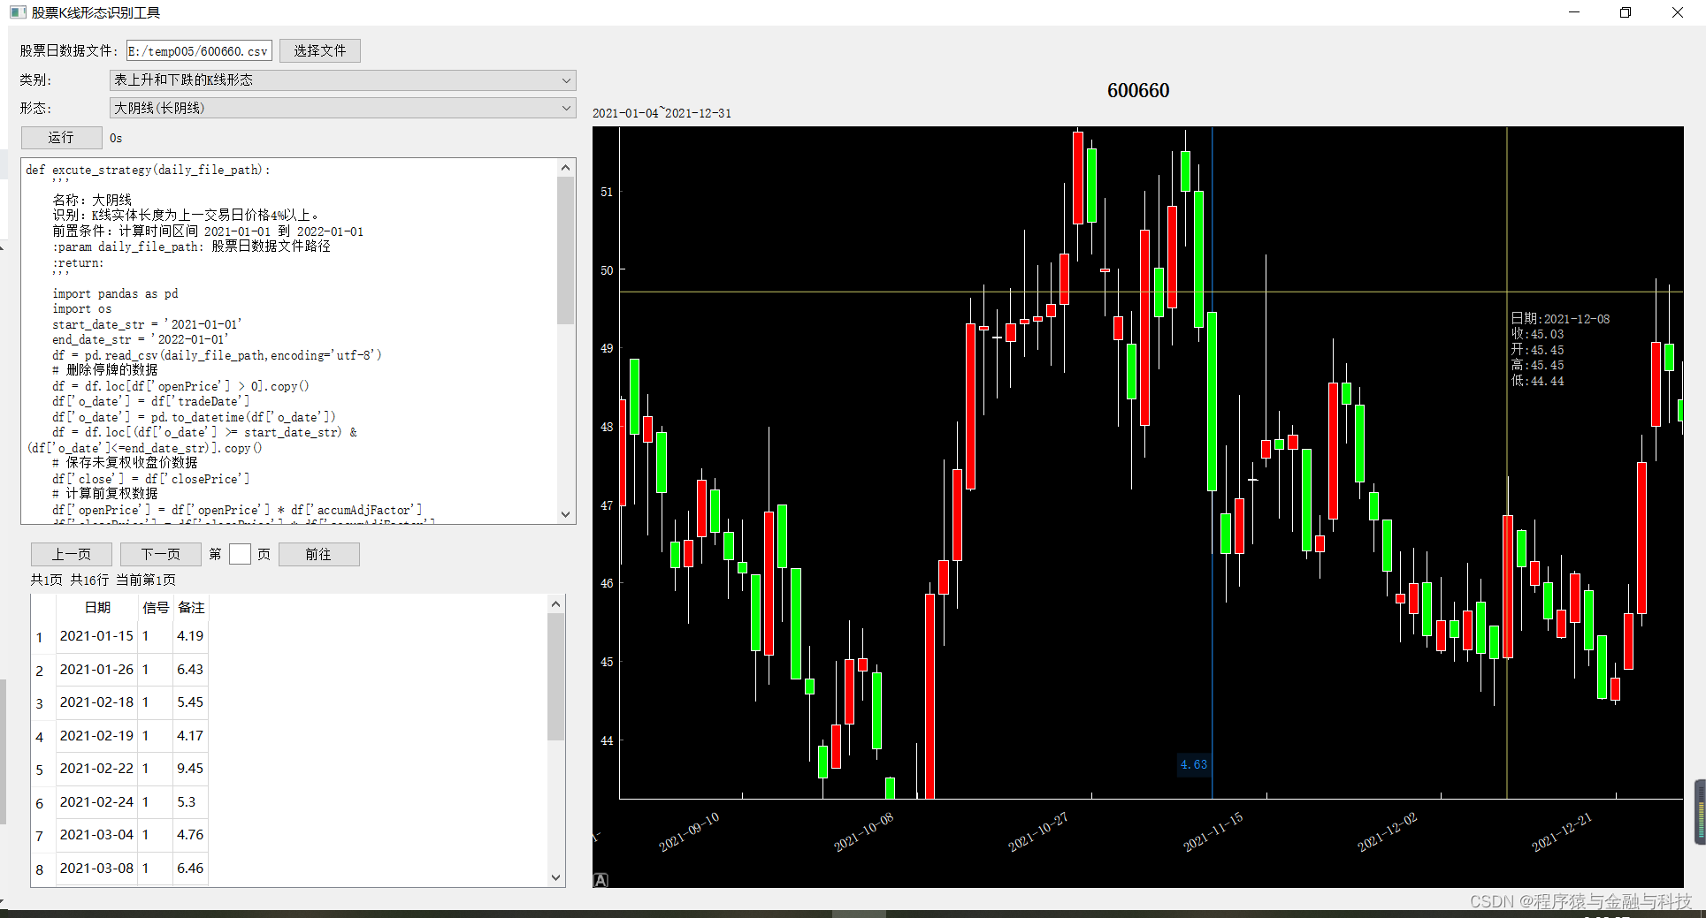The width and height of the screenshot is (1706, 918).
Task: Click the 4.19 remark cell
Action: tap(190, 636)
